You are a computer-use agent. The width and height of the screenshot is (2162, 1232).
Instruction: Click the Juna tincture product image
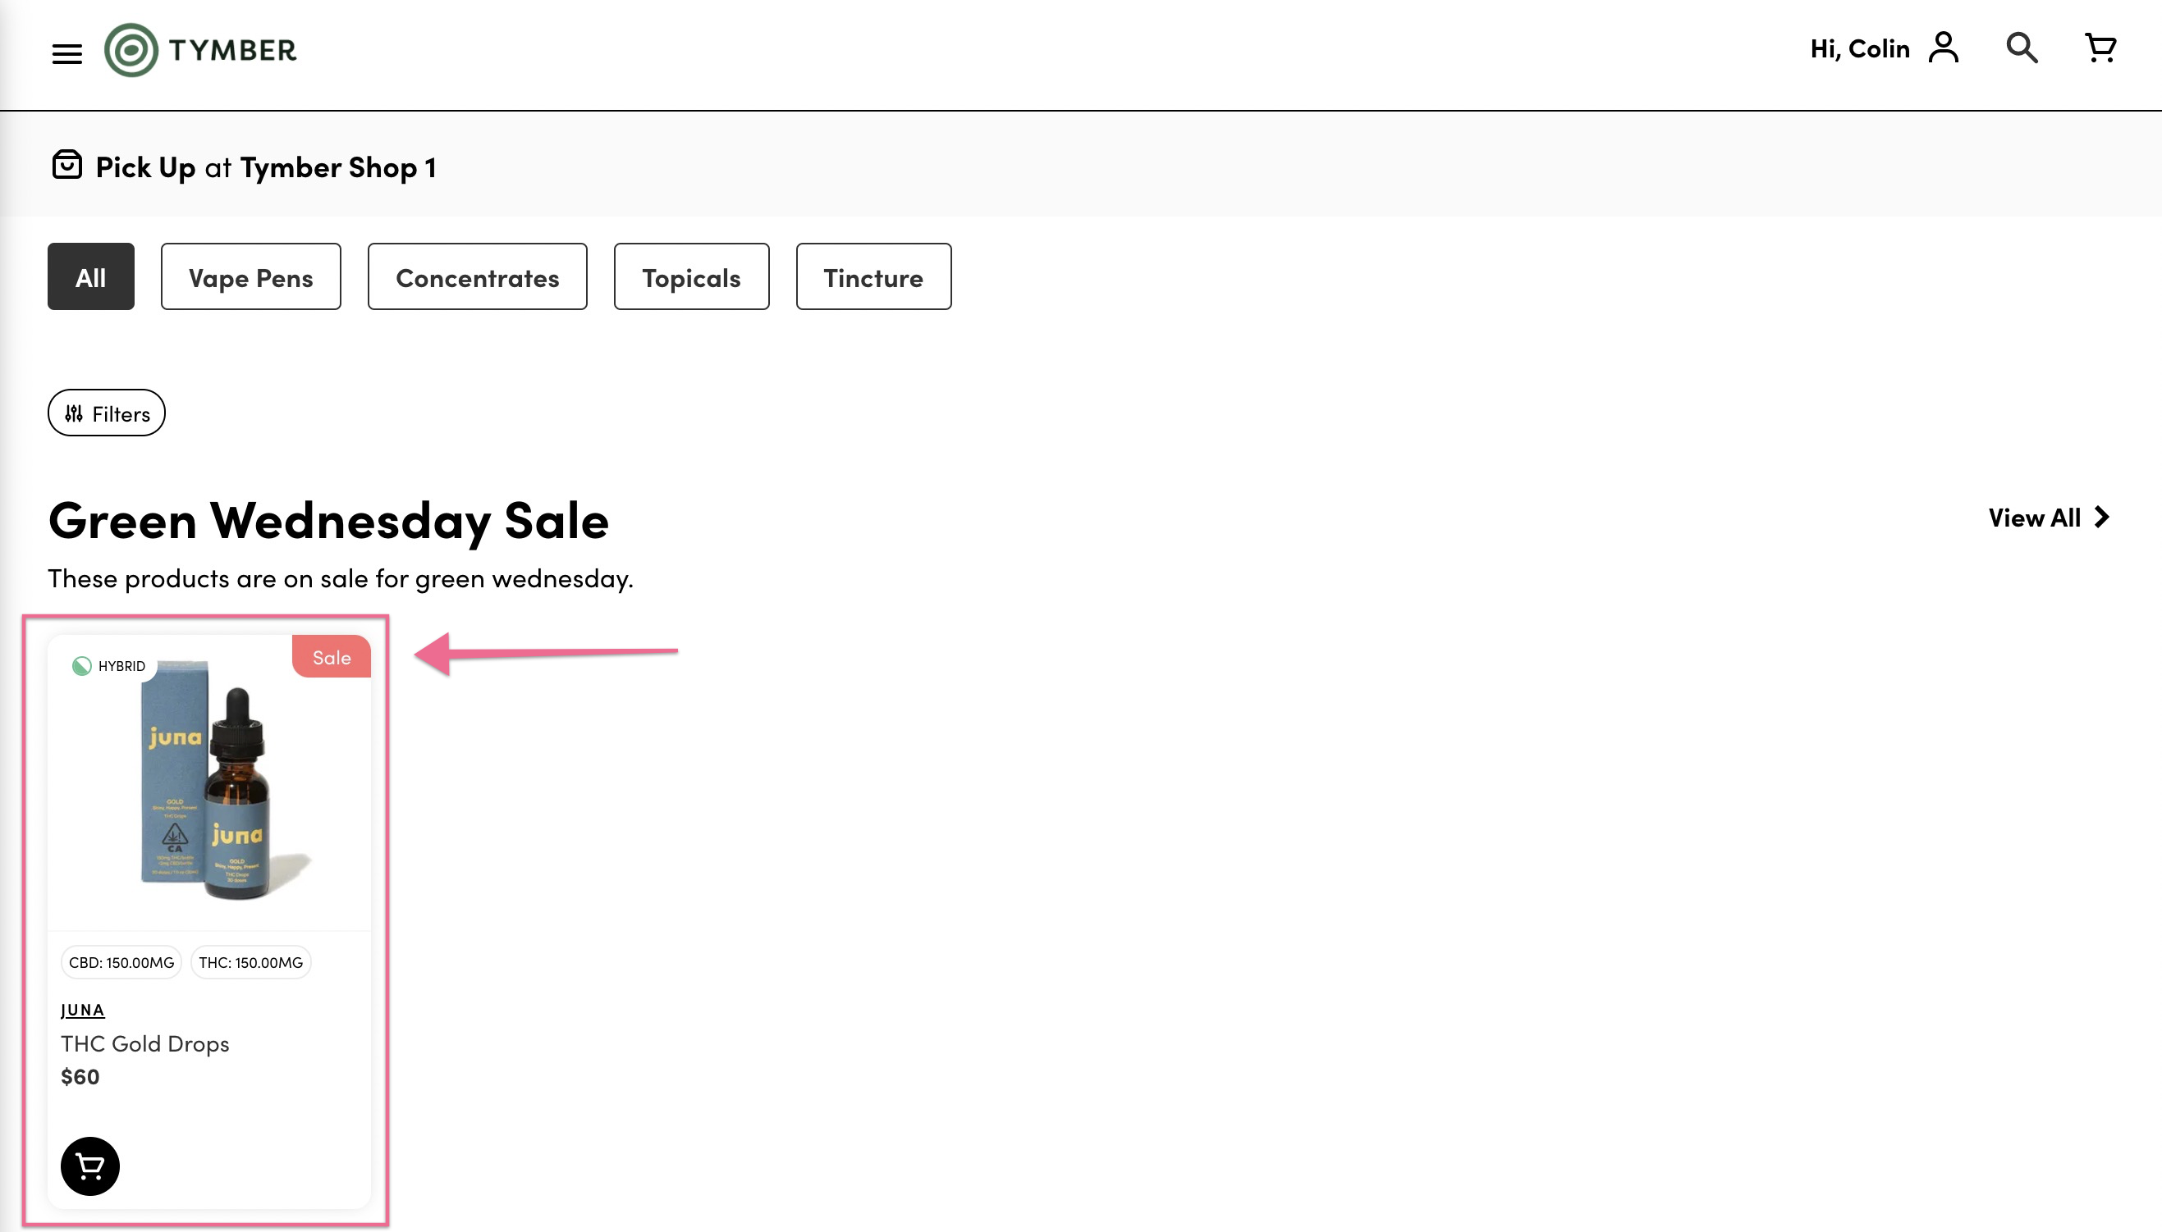(x=209, y=783)
